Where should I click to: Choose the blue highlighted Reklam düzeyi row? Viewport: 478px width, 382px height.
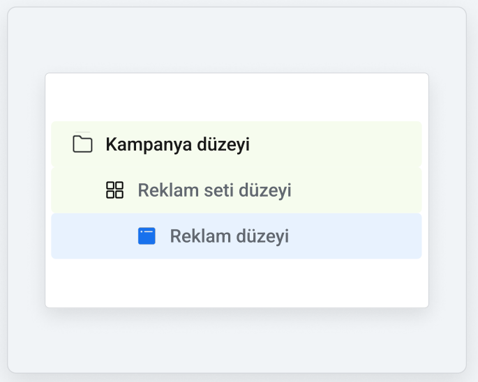coord(237,236)
